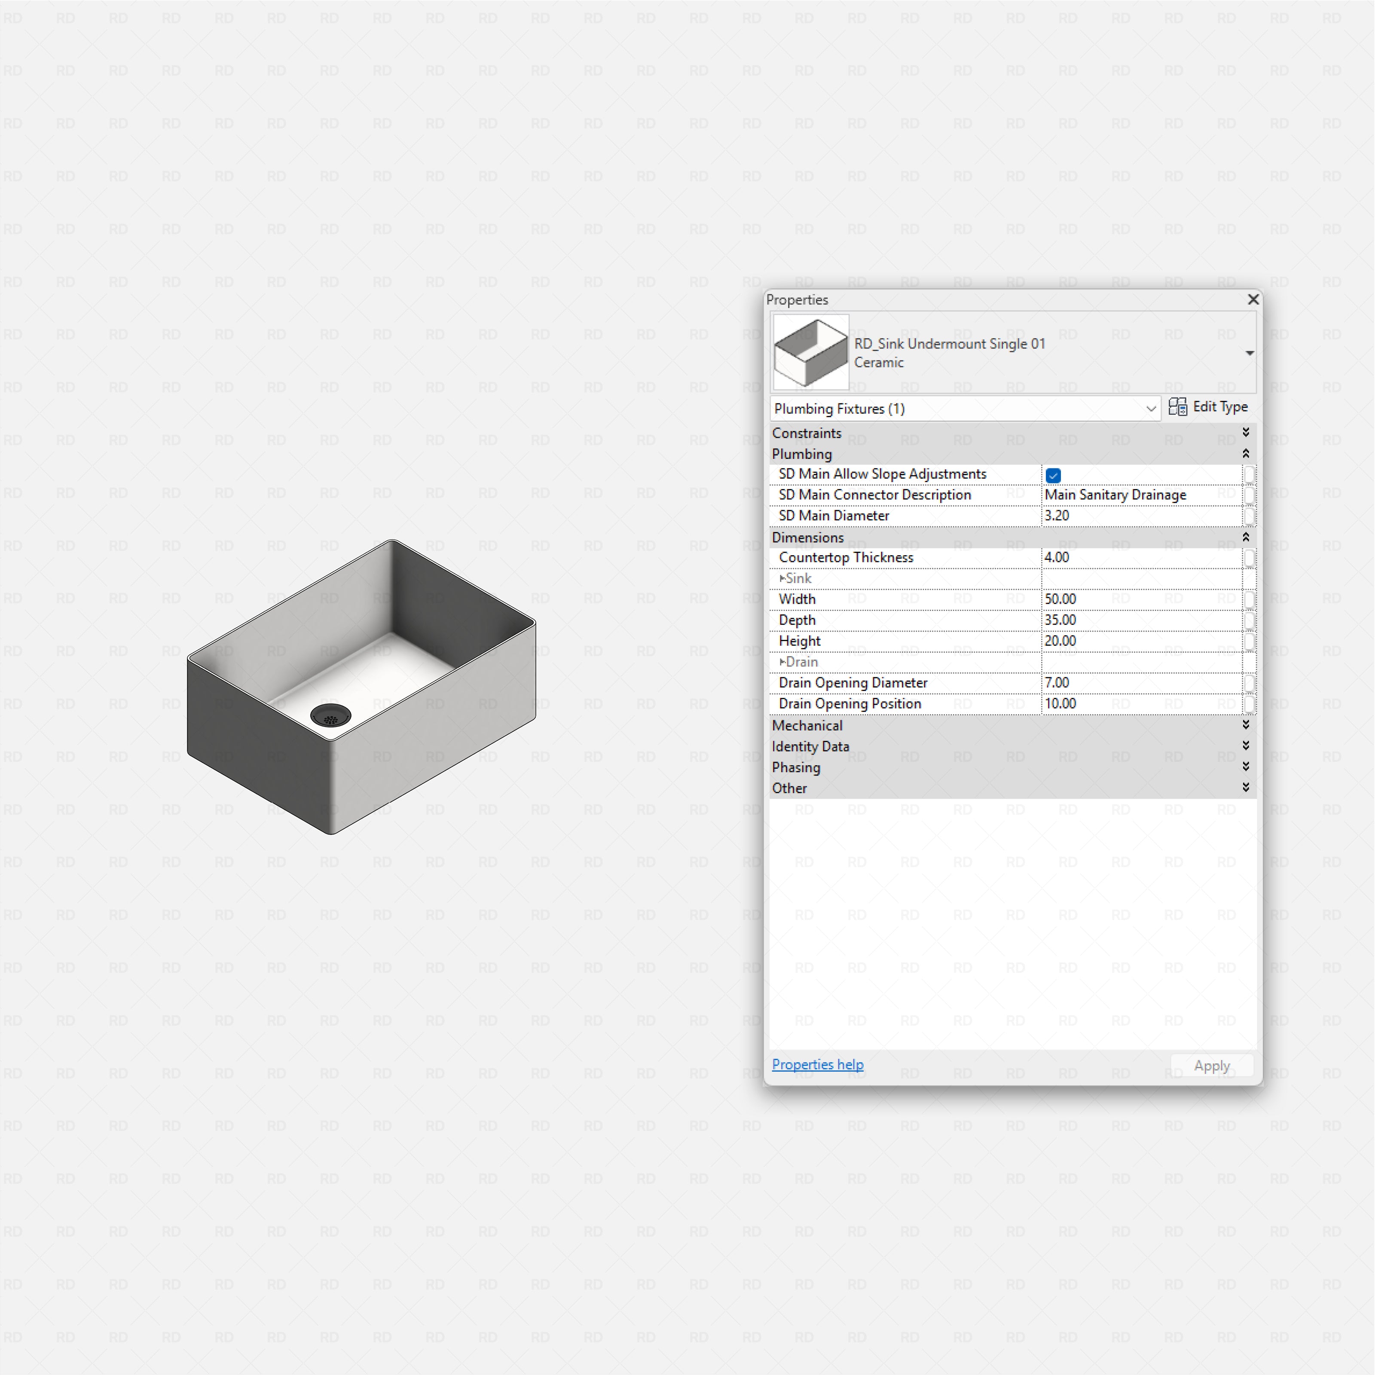The width and height of the screenshot is (1375, 1375).
Task: Expand the Phasing section
Action: 1246,767
